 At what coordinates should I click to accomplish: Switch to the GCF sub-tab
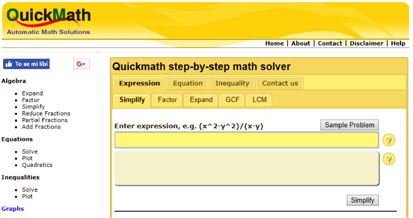click(x=232, y=100)
